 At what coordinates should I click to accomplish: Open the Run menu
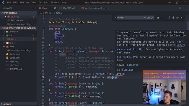point(46,3)
